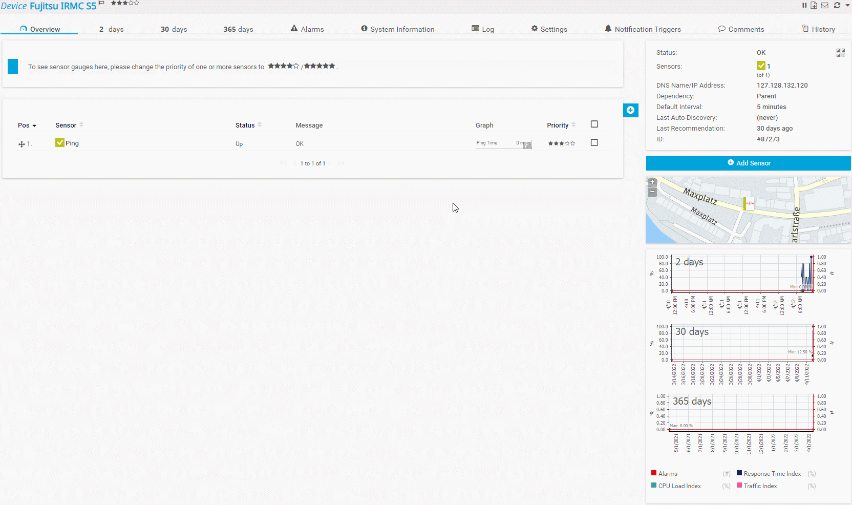Send email via the envelope icon
This screenshot has width=852, height=505.
825,5
